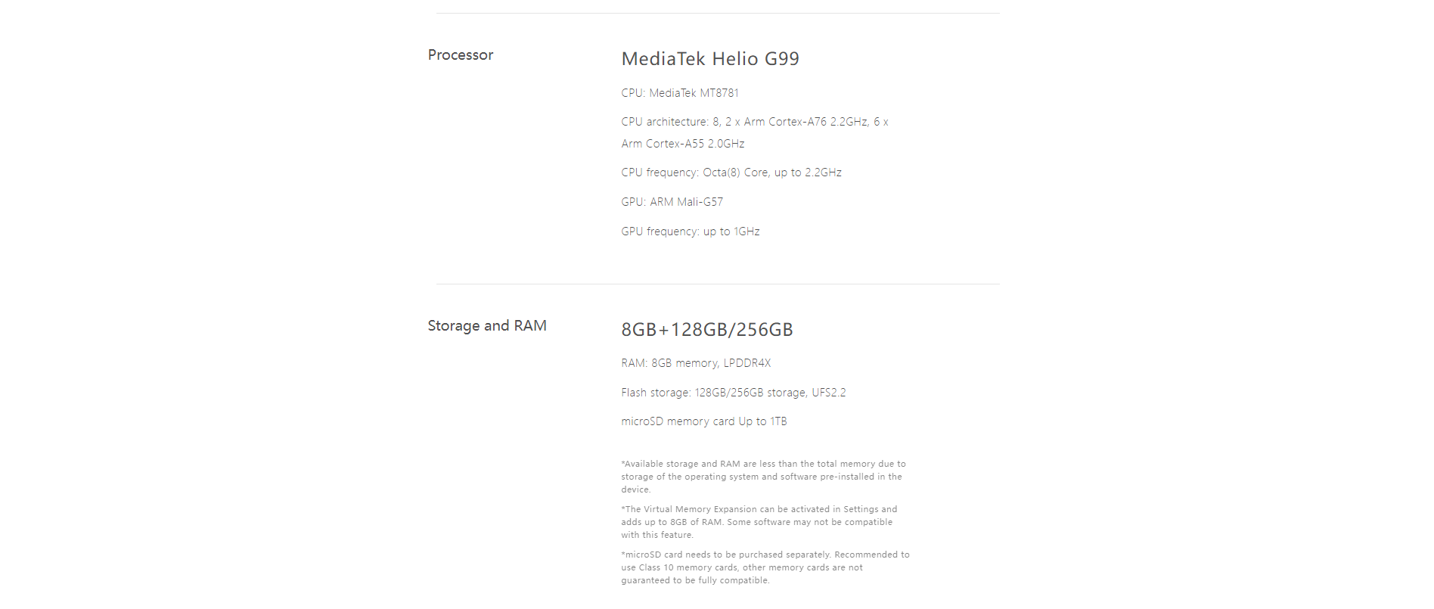
Task: Click the GPU frequency up to 1GHz text
Action: coord(691,231)
